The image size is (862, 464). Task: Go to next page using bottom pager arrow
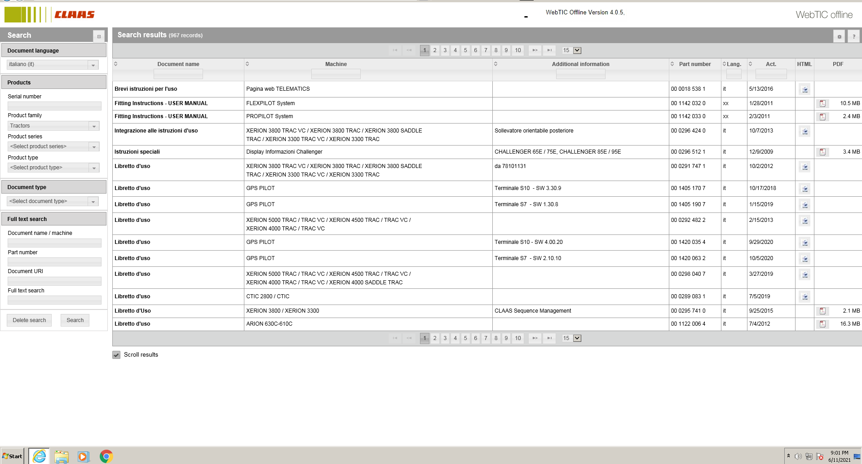point(535,338)
